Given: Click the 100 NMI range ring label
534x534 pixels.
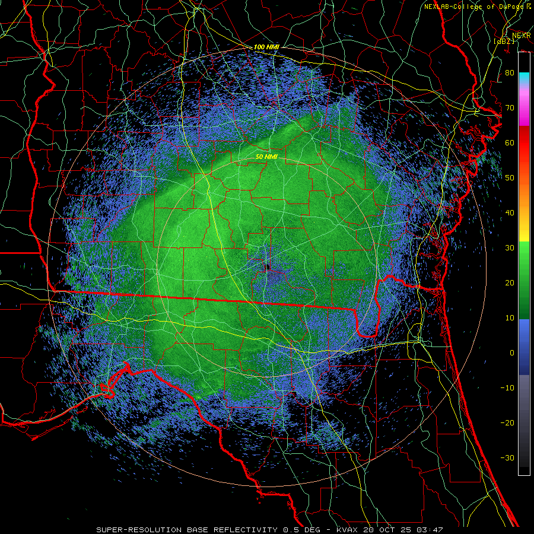Looking at the screenshot, I should click(266, 47).
